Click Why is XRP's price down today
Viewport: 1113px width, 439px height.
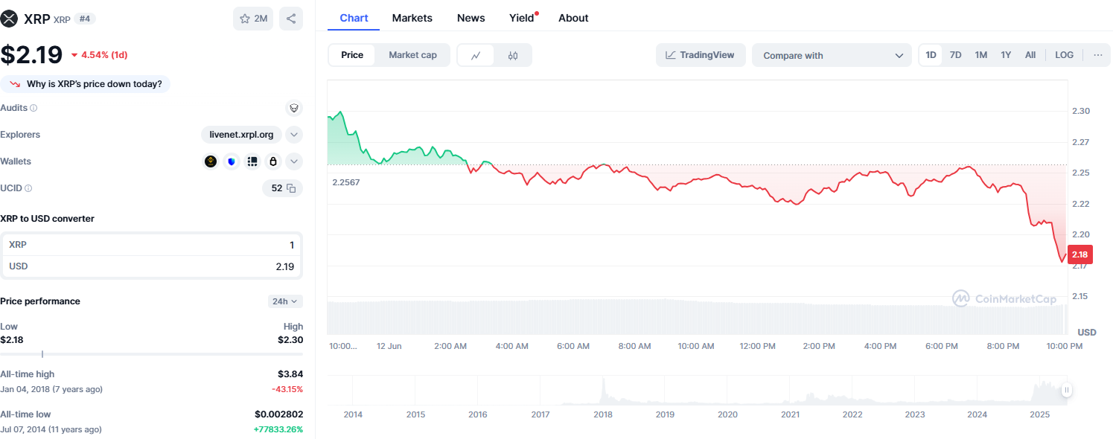(x=86, y=84)
